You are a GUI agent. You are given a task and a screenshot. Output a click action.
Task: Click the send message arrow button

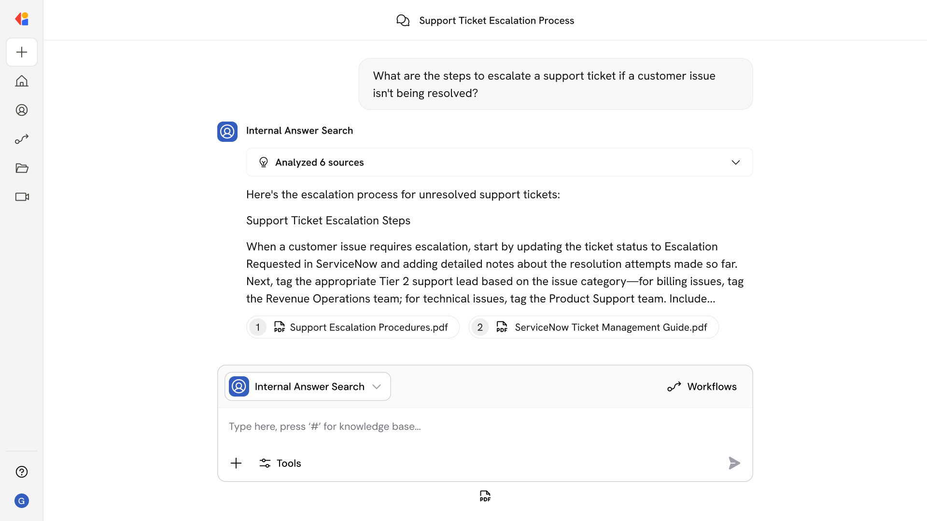734,463
